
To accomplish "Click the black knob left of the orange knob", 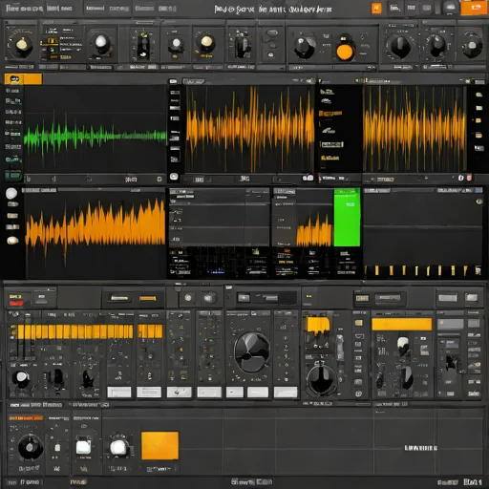I will (x=304, y=47).
